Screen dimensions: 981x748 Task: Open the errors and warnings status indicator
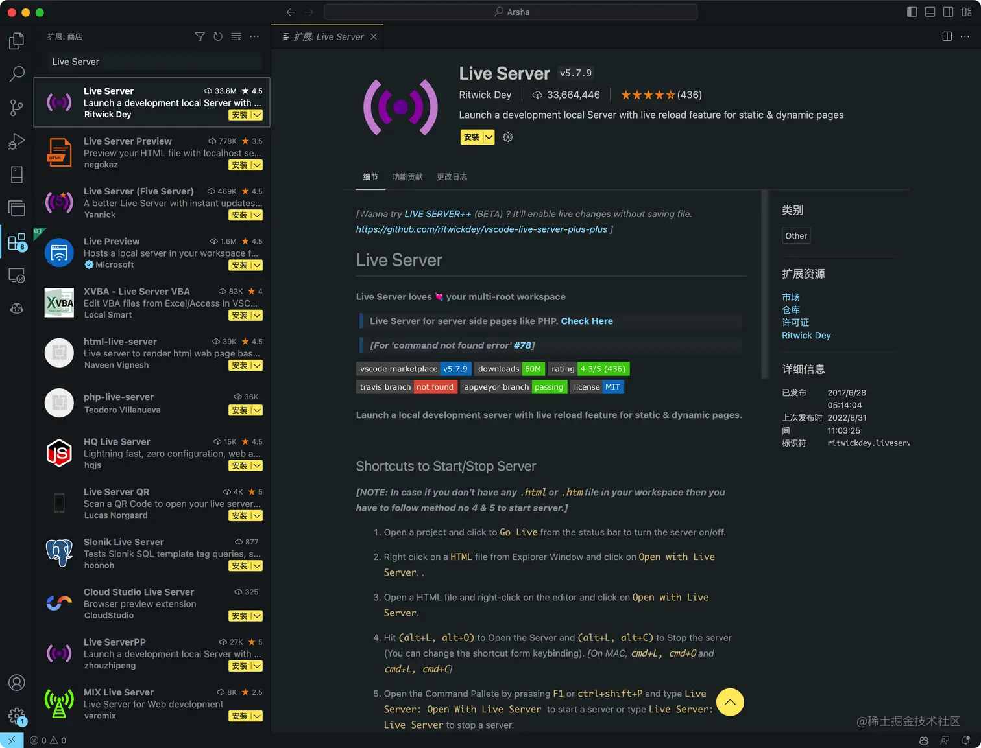[49, 740]
